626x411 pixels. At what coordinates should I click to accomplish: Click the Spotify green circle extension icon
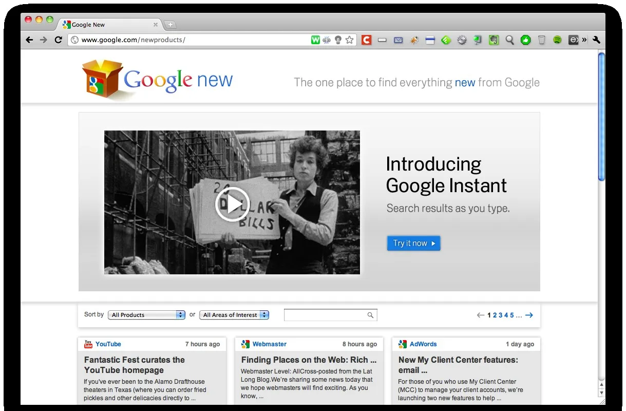pos(557,40)
